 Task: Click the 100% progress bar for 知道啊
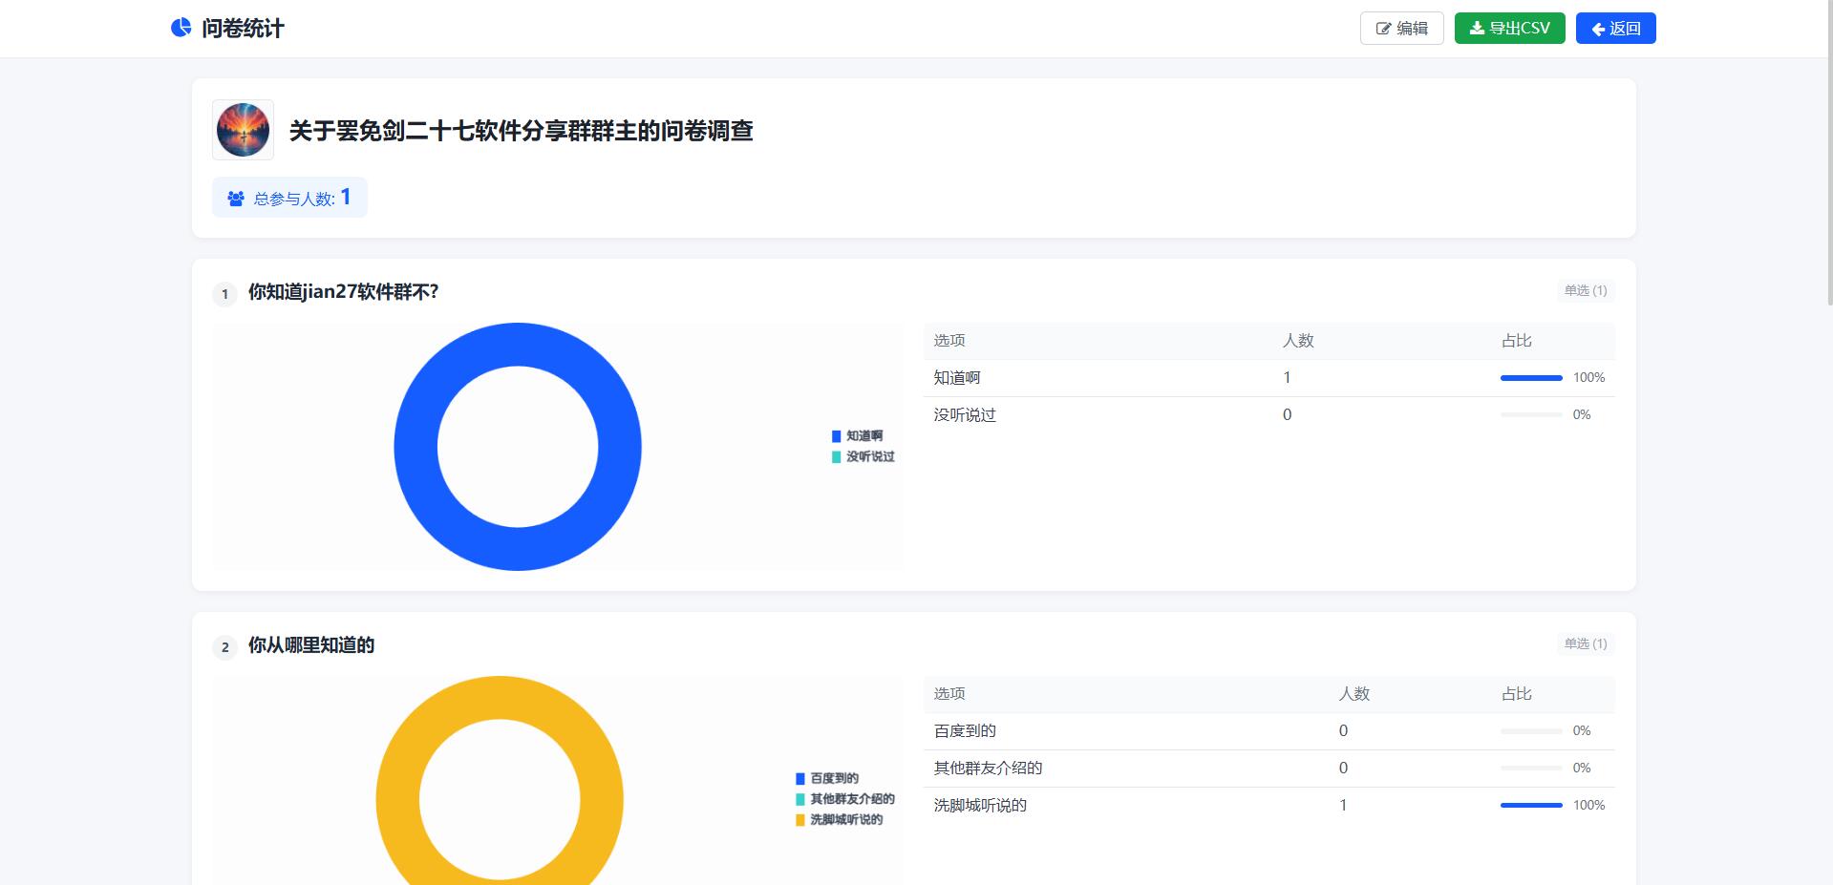click(1531, 377)
